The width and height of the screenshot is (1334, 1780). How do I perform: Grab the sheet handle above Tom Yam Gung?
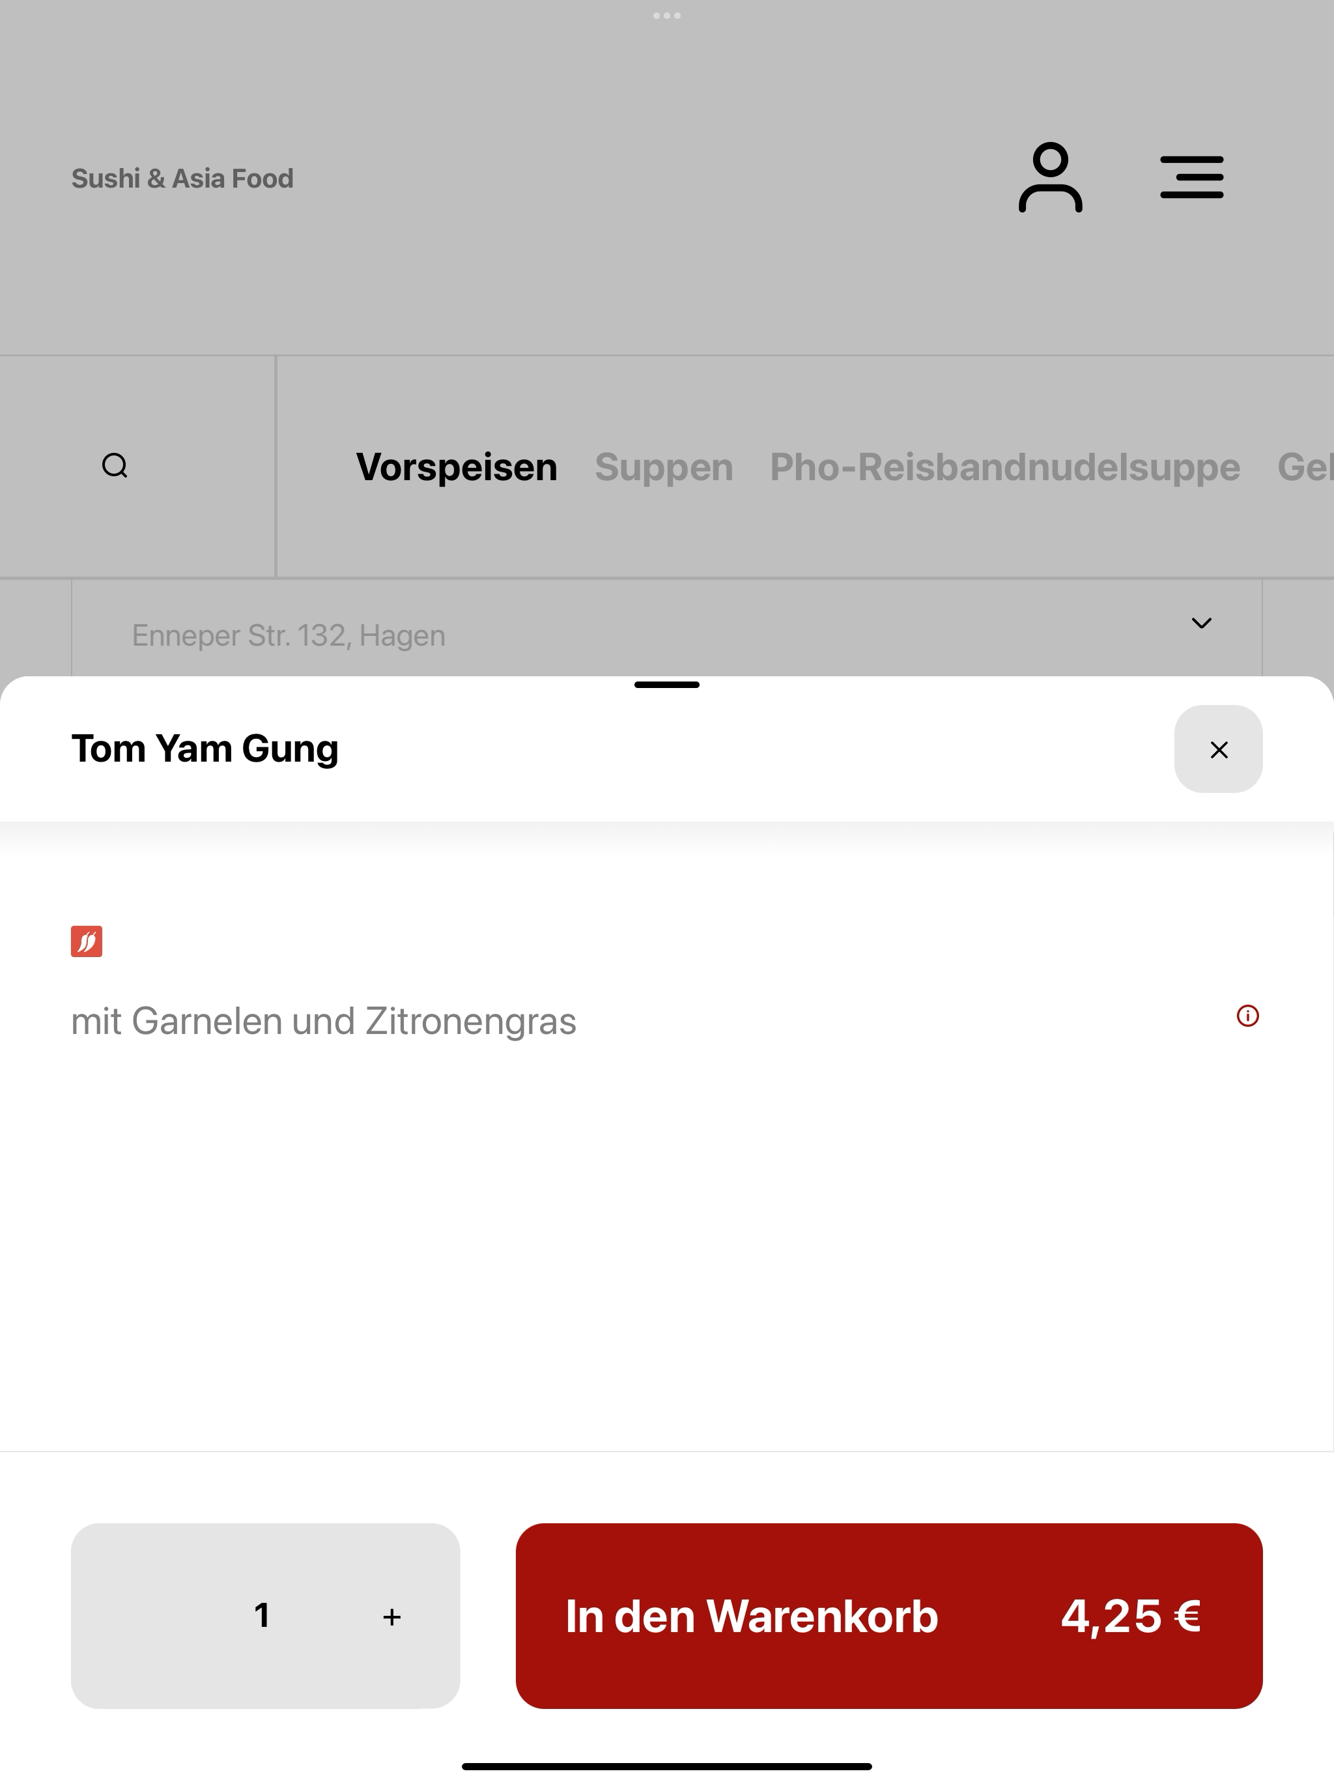[667, 685]
